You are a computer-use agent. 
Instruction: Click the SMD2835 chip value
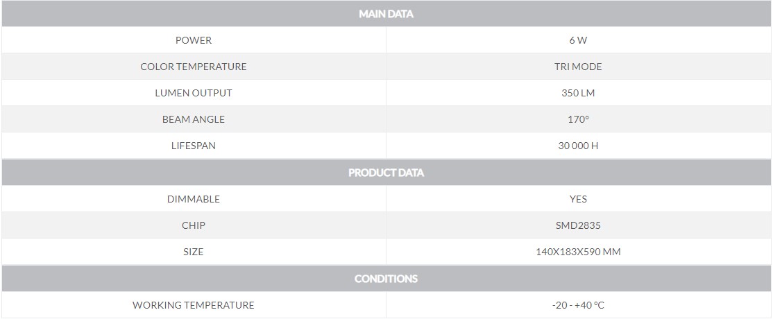pos(577,225)
